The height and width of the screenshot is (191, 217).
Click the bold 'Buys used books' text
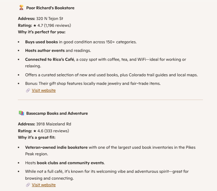point(41,42)
